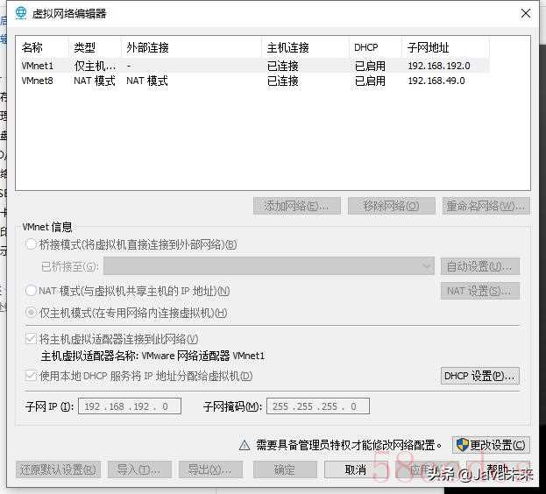Select the NAT 模式 radio option

pos(32,291)
